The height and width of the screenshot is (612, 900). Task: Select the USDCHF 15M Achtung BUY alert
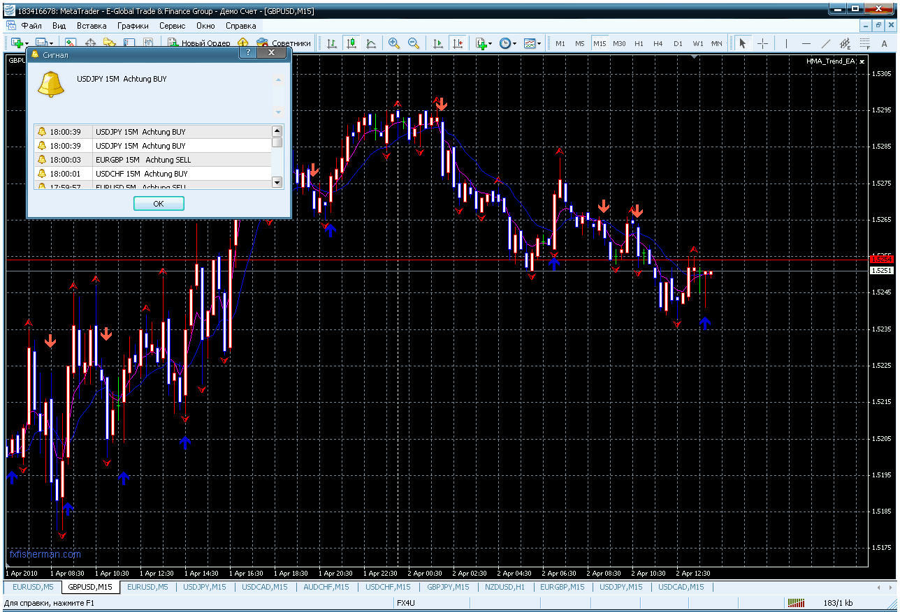(x=152, y=174)
